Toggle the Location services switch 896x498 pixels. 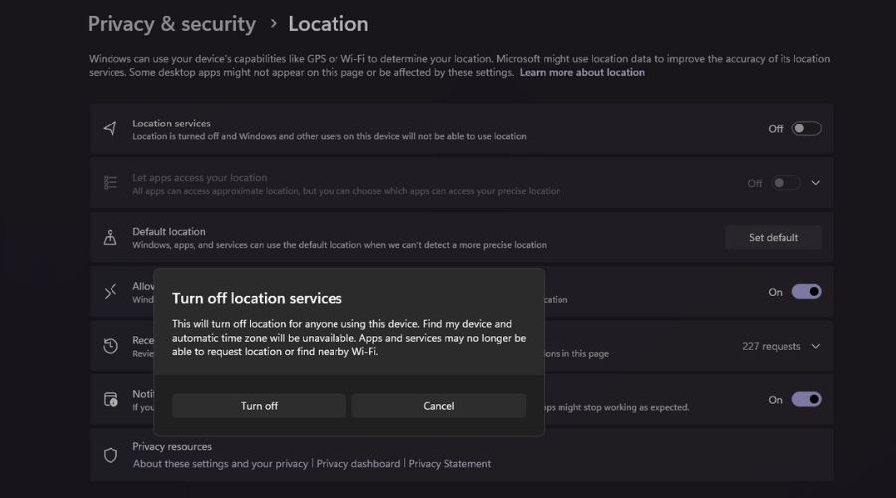click(x=806, y=129)
